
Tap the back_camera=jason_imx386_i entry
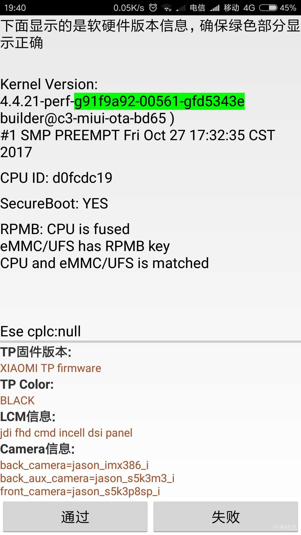coord(74,465)
